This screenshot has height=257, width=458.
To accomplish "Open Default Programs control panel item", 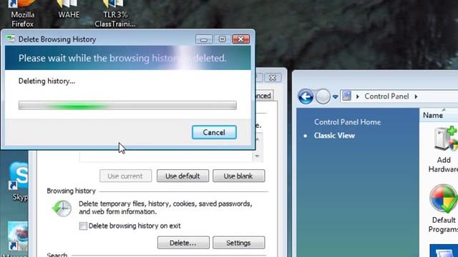I will click(444, 208).
